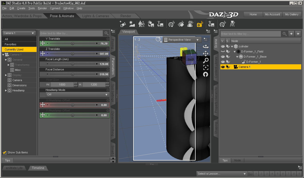Toggle visibility eye for D-Former_1_Field
This screenshot has width=304, height=178.
[x=223, y=51]
